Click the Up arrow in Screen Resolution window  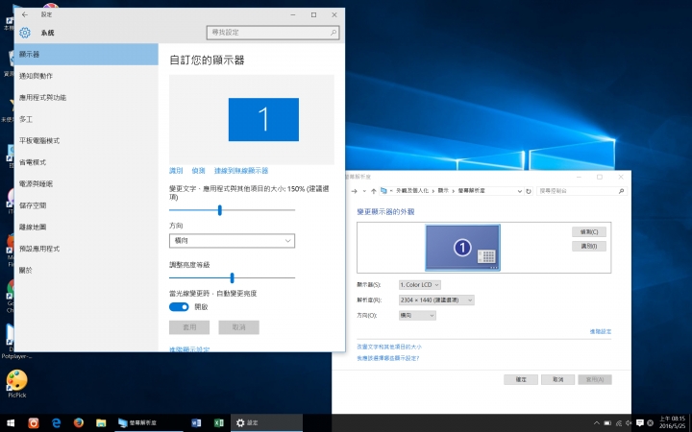pyautogui.click(x=374, y=191)
